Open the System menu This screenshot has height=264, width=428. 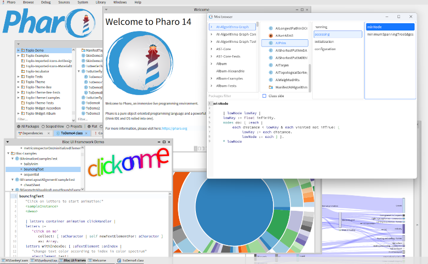pyautogui.click(x=83, y=2)
